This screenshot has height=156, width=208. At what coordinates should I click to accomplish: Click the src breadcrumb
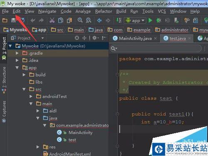(x=57, y=30)
